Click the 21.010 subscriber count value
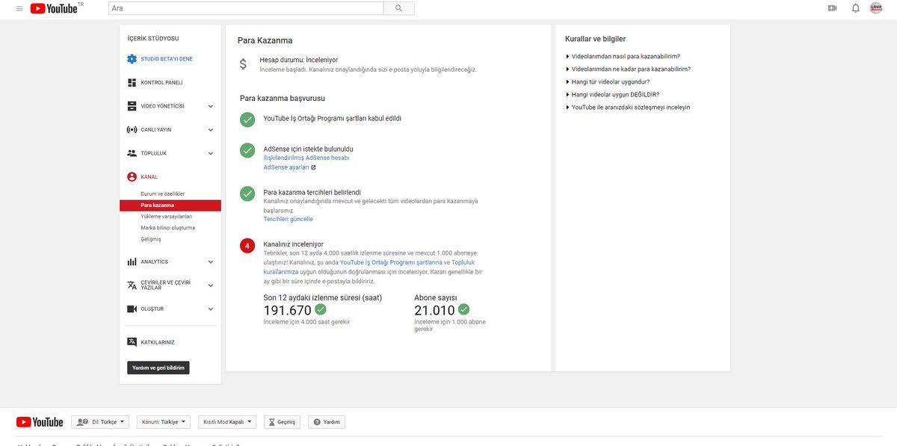The image size is (897, 446). tap(434, 311)
